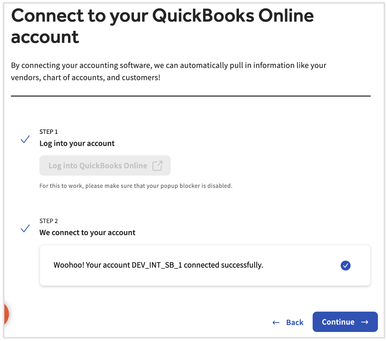Click the accounting software description paragraph

click(x=169, y=71)
